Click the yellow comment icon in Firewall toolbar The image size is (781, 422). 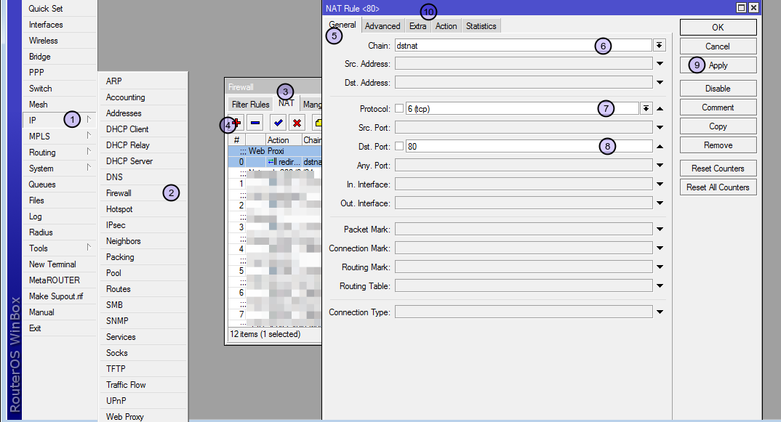[318, 123]
